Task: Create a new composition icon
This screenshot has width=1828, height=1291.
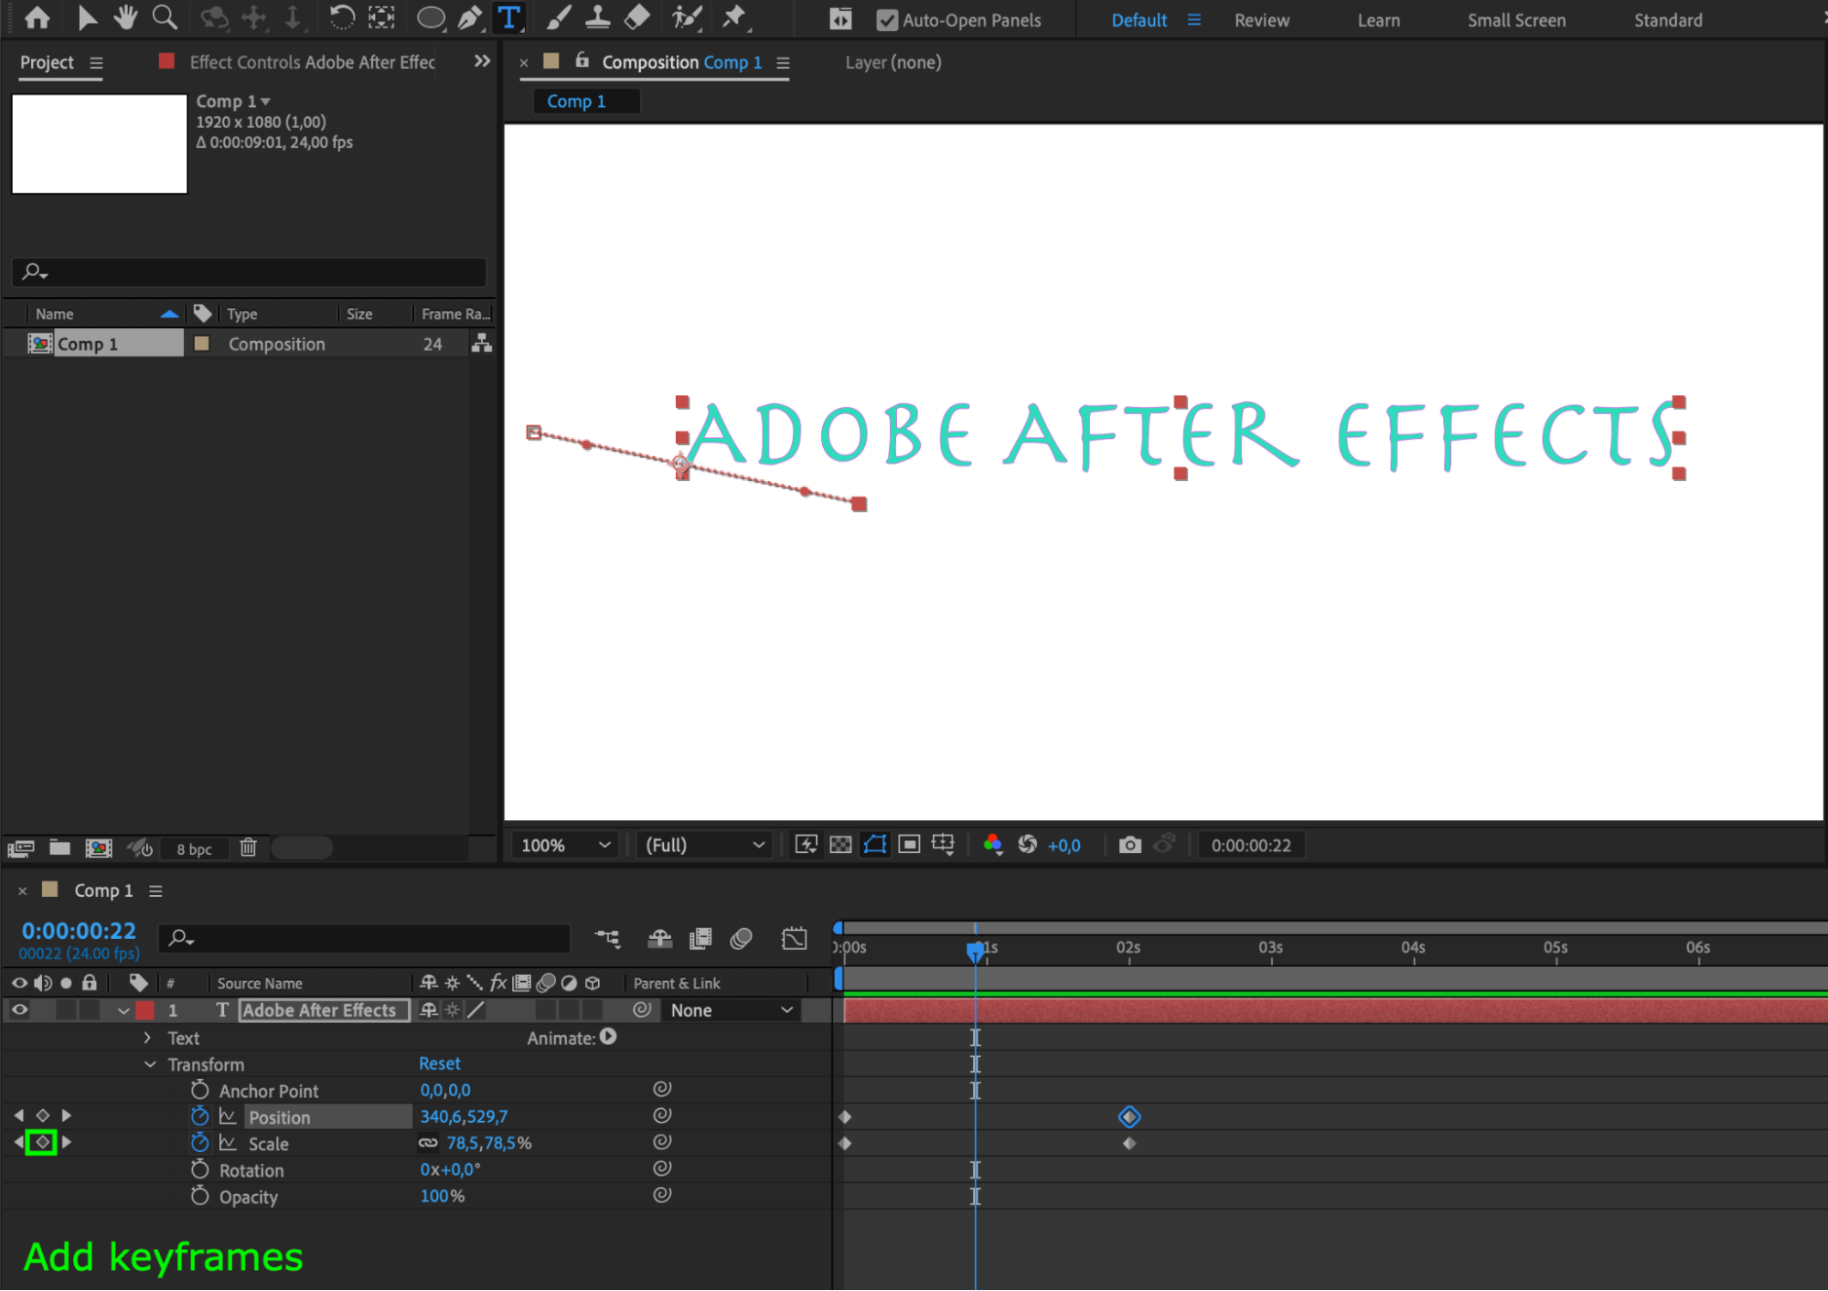Action: pos(99,848)
